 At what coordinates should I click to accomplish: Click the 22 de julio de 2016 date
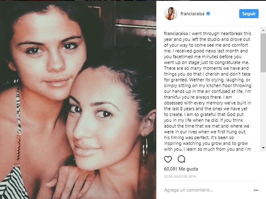180,176
